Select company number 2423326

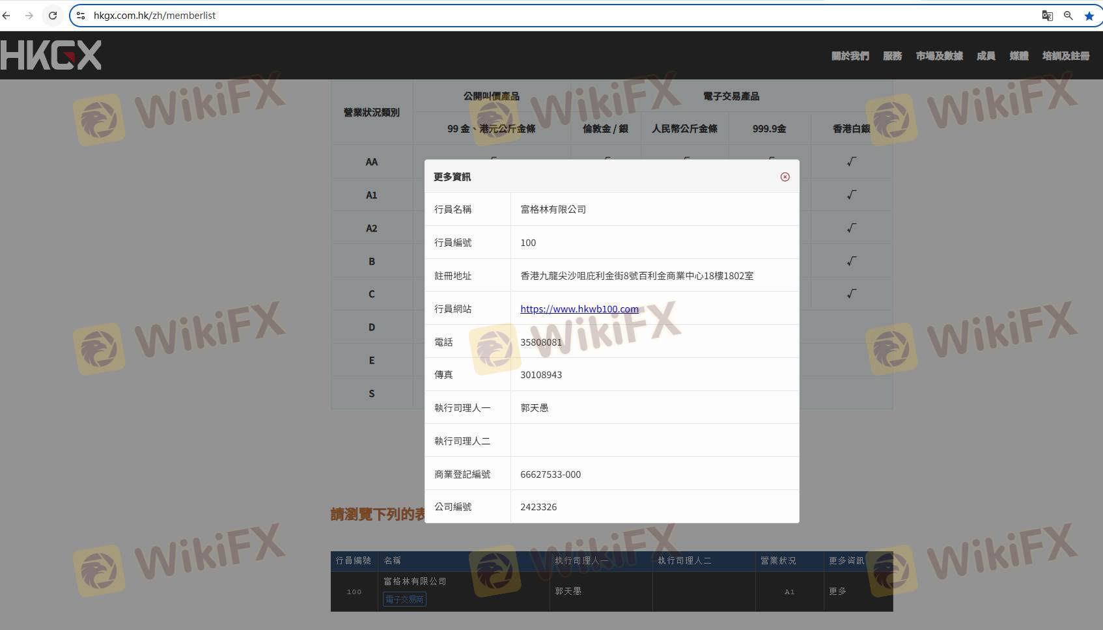pos(538,507)
